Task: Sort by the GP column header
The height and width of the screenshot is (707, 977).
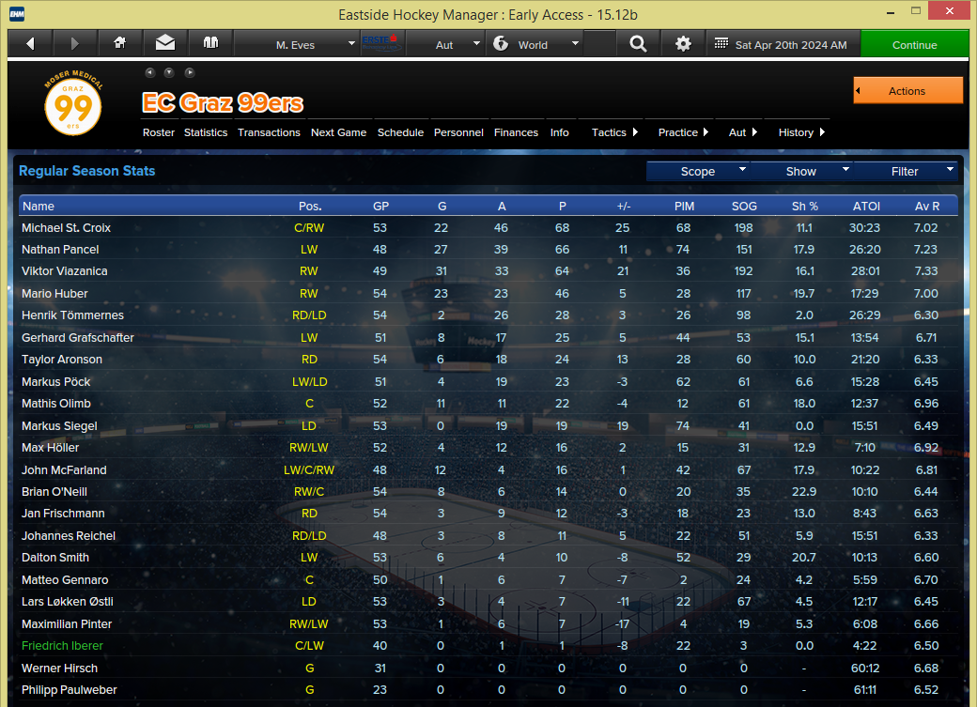Action: tap(380, 206)
